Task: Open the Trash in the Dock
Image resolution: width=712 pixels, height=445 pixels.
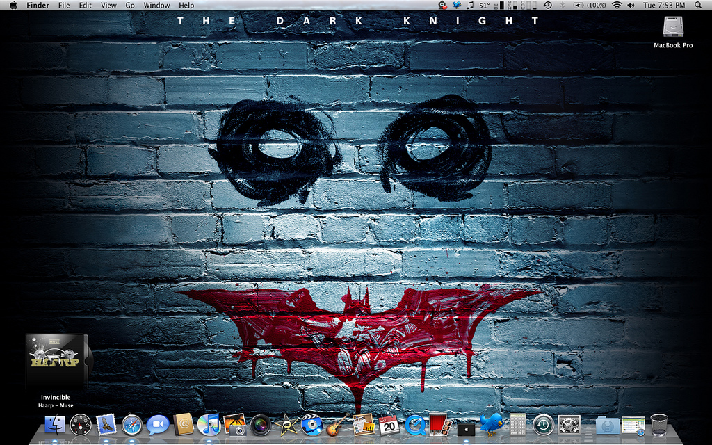Action: click(x=659, y=425)
